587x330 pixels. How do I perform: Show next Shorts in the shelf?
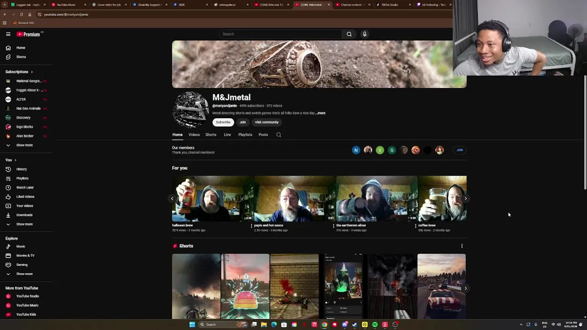[x=465, y=288]
